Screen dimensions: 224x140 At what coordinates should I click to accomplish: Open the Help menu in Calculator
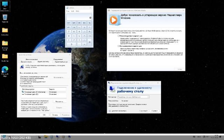click(x=77, y=11)
